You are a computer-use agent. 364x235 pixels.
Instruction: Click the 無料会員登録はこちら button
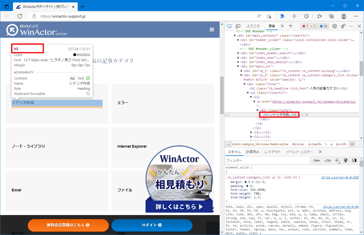[x=68, y=226]
